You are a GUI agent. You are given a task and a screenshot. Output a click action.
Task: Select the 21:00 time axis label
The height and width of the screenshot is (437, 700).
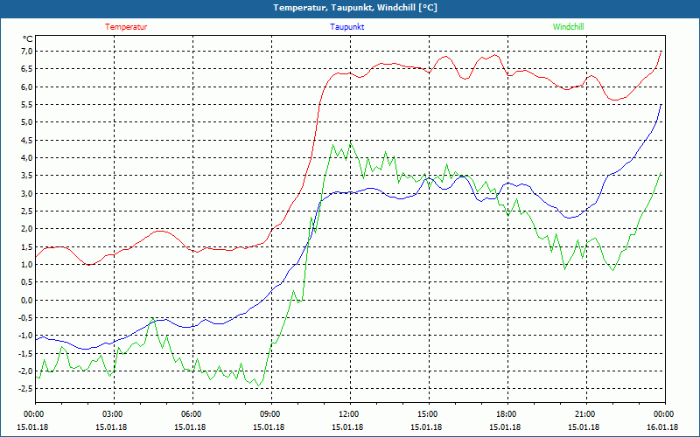click(x=584, y=414)
